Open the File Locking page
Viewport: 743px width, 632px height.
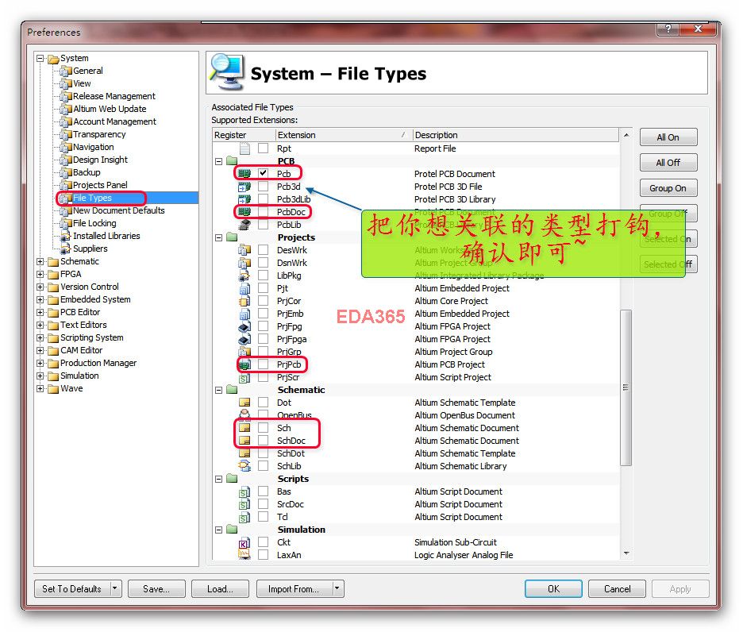(94, 223)
